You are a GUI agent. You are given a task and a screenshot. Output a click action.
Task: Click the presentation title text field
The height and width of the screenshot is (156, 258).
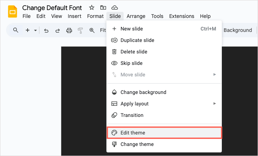[52, 8]
